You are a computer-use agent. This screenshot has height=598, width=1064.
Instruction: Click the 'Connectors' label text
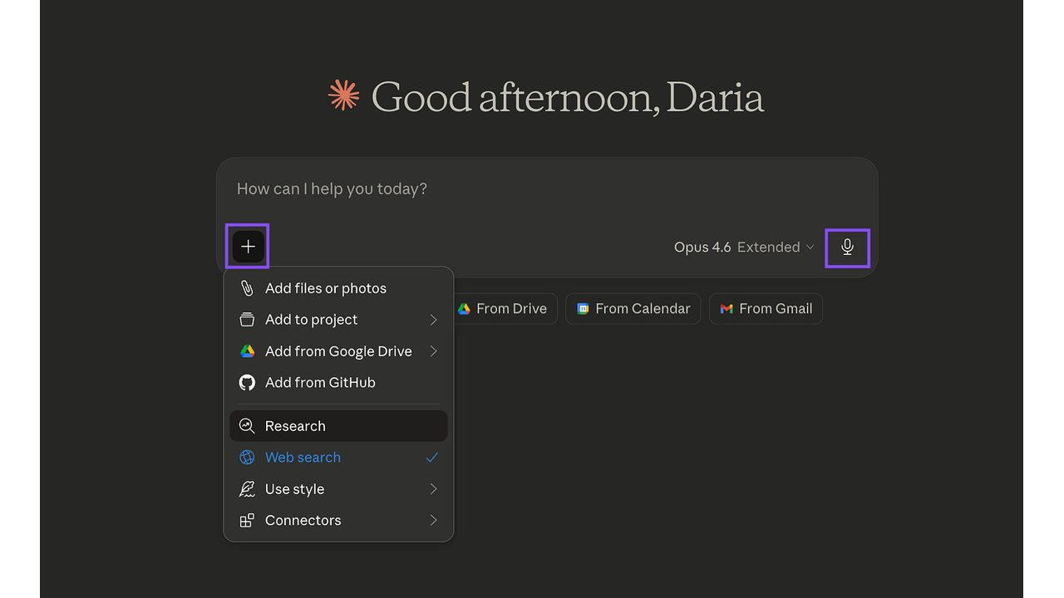(x=303, y=521)
